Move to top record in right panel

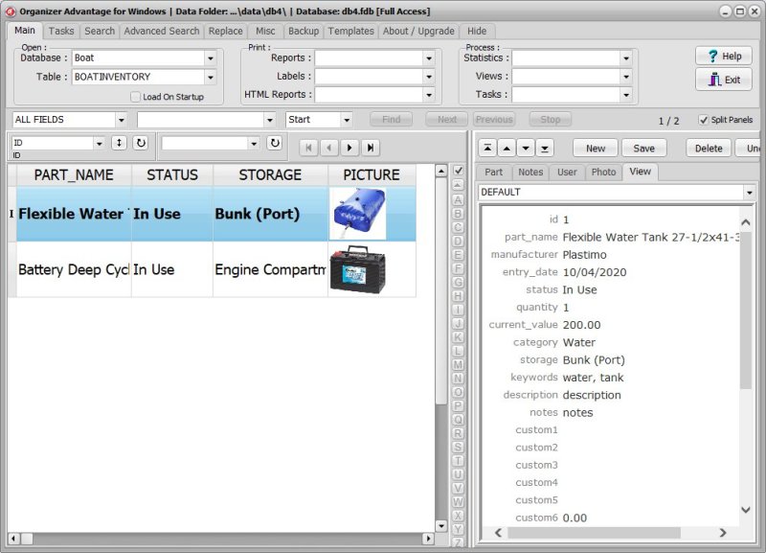coord(487,148)
